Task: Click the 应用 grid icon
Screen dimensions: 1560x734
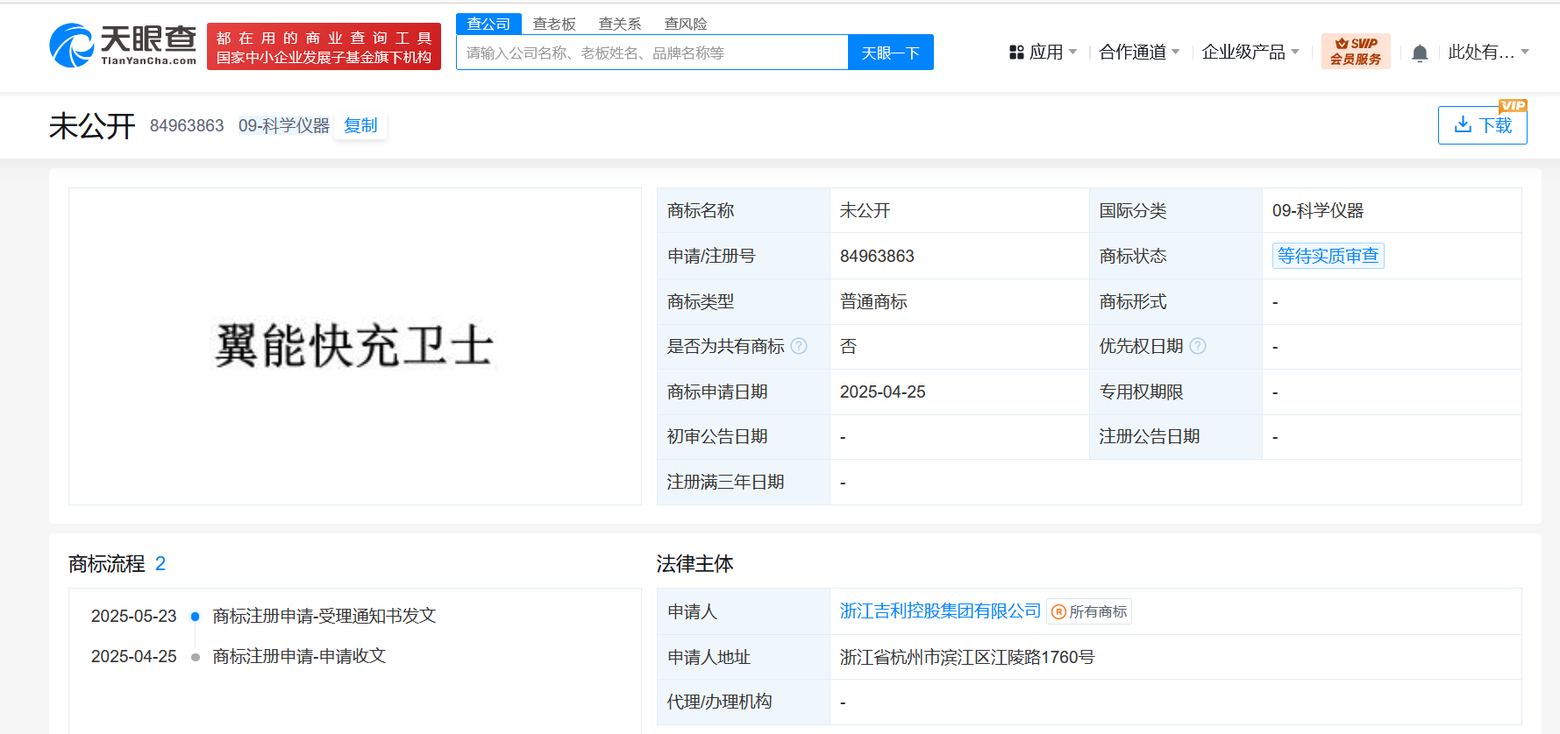Action: coord(1016,53)
